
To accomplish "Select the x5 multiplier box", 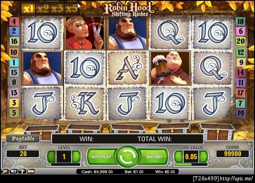I will [72, 8].
